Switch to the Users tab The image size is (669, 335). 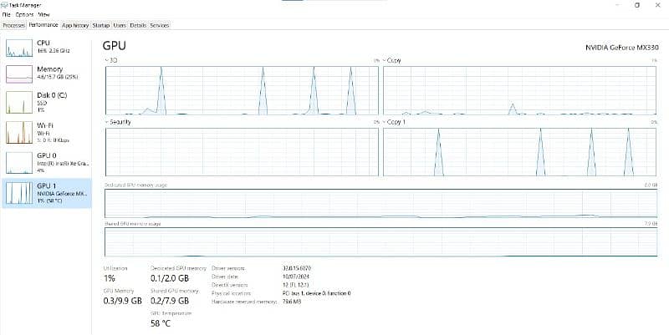[x=120, y=25]
